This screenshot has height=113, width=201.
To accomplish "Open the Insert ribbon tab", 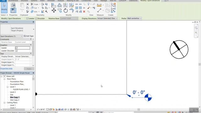I will click(x=42, y=1).
